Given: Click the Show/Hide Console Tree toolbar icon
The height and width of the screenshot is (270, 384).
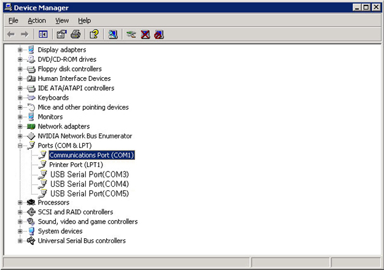Looking at the screenshot, I should [x=43, y=34].
